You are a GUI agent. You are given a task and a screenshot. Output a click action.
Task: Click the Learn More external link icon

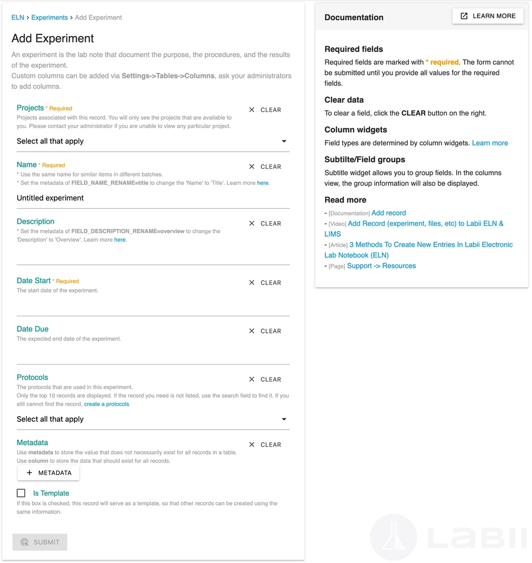coord(464,16)
